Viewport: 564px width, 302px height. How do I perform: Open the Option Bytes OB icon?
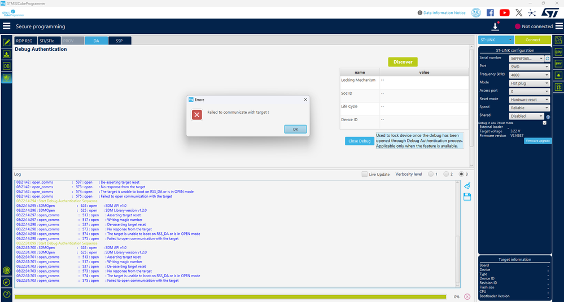pos(6,66)
